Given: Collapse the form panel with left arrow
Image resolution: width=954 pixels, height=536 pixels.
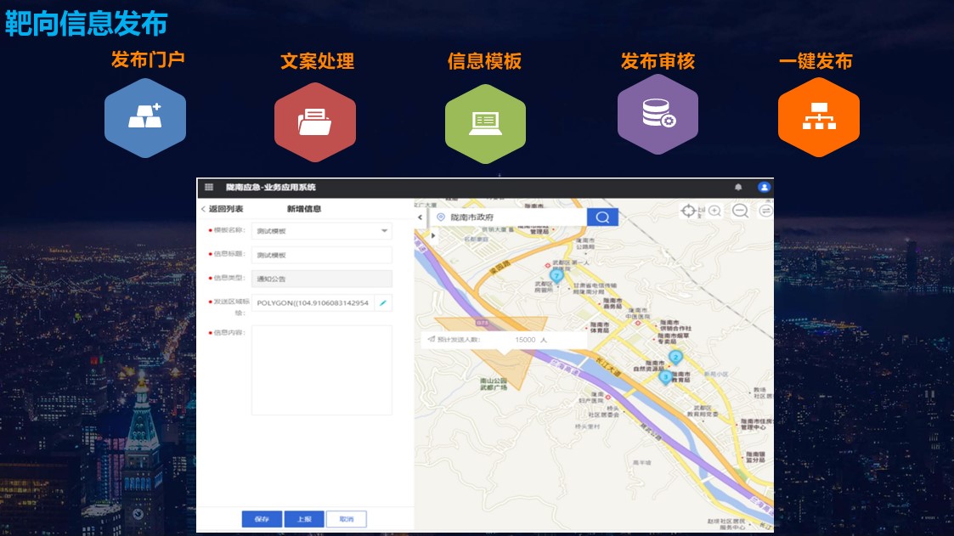Looking at the screenshot, I should 420,217.
